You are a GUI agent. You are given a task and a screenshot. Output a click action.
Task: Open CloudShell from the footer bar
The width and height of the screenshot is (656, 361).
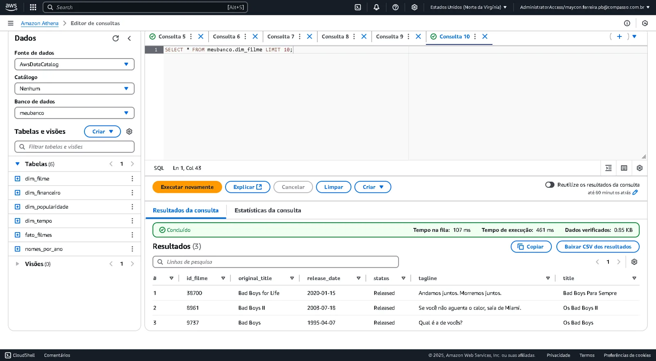coord(20,355)
